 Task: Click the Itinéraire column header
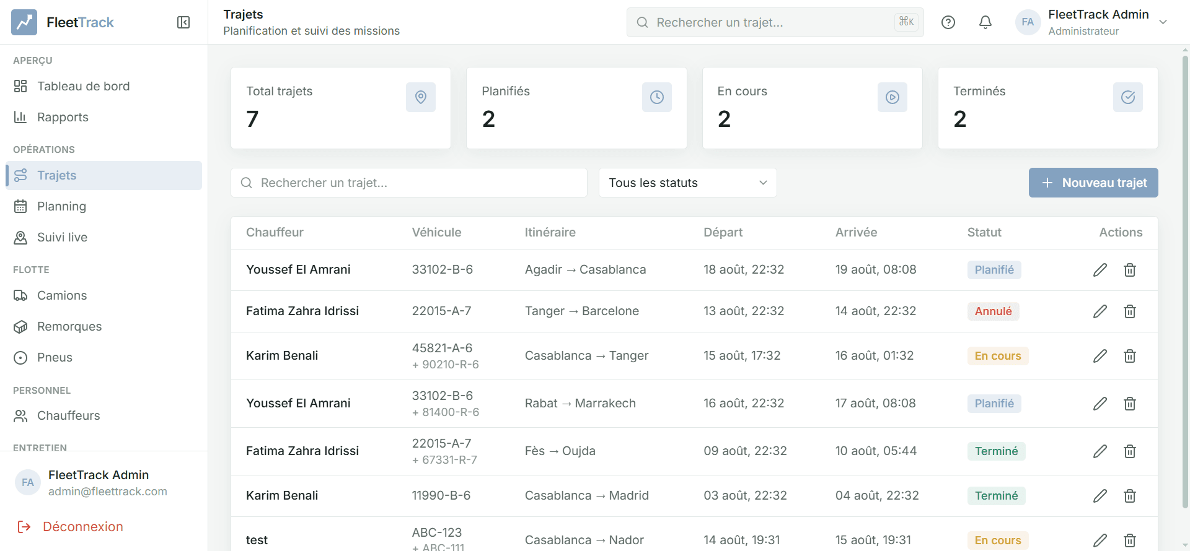point(550,232)
